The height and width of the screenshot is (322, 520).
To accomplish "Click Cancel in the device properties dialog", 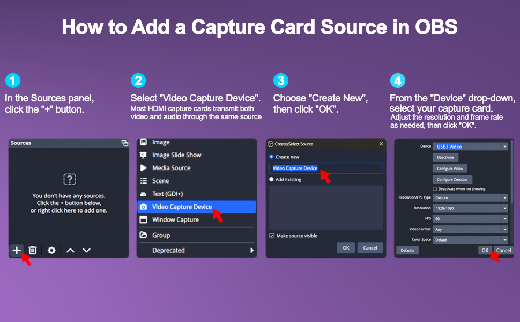I will [x=503, y=250].
